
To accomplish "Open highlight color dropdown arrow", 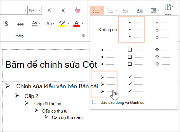I will click(x=68, y=24).
